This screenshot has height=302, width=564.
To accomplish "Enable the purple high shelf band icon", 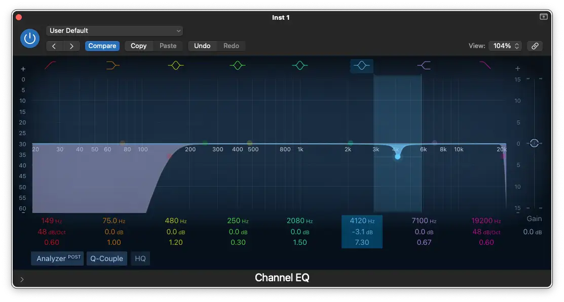I will pos(424,65).
